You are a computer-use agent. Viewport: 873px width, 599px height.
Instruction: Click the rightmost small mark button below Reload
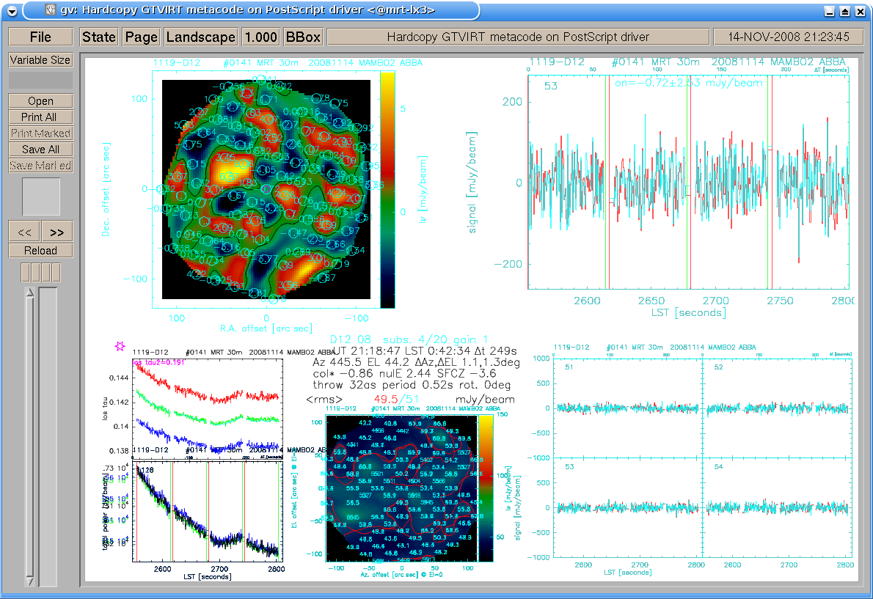pyautogui.click(x=56, y=273)
